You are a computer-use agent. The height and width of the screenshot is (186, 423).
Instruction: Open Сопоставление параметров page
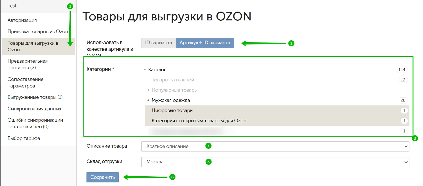click(x=26, y=83)
